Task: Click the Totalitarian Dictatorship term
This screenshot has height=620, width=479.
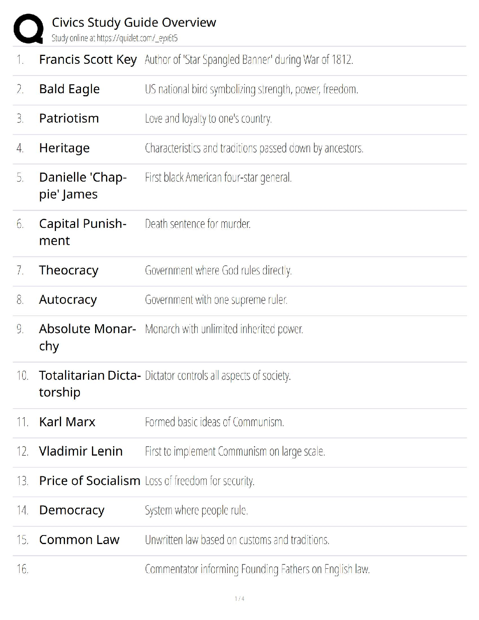Action: point(90,384)
